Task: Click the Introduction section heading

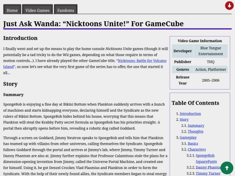Action: point(20,38)
